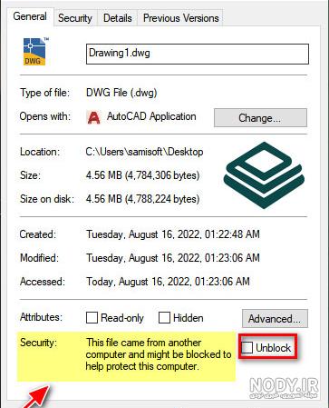329x408 pixels.
Task: Open the Security tab
Action: coord(75,18)
